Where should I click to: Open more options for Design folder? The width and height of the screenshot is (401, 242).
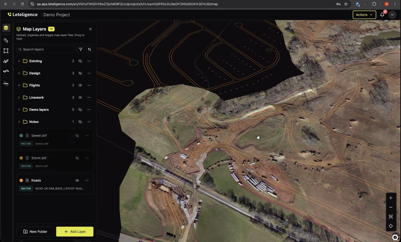pyautogui.click(x=89, y=73)
